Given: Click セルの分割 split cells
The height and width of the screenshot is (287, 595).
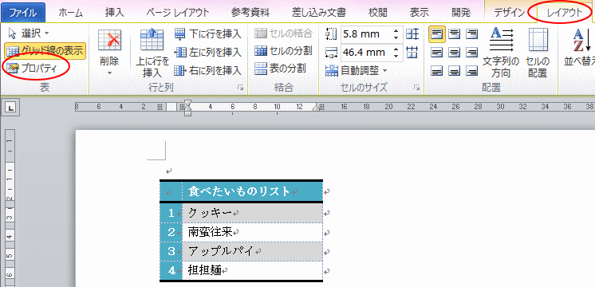Looking at the screenshot, I should click(x=283, y=50).
